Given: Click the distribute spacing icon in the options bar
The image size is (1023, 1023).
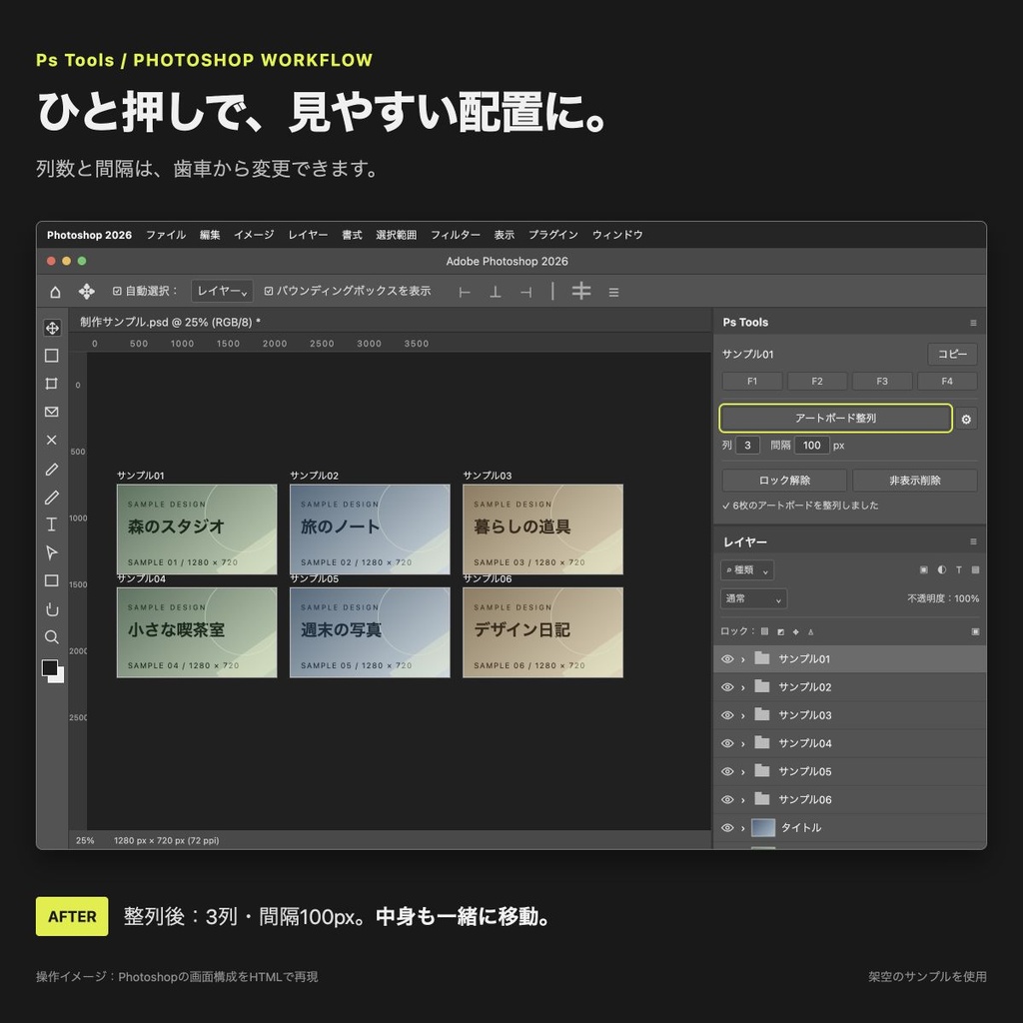Looking at the screenshot, I should pos(581,291).
